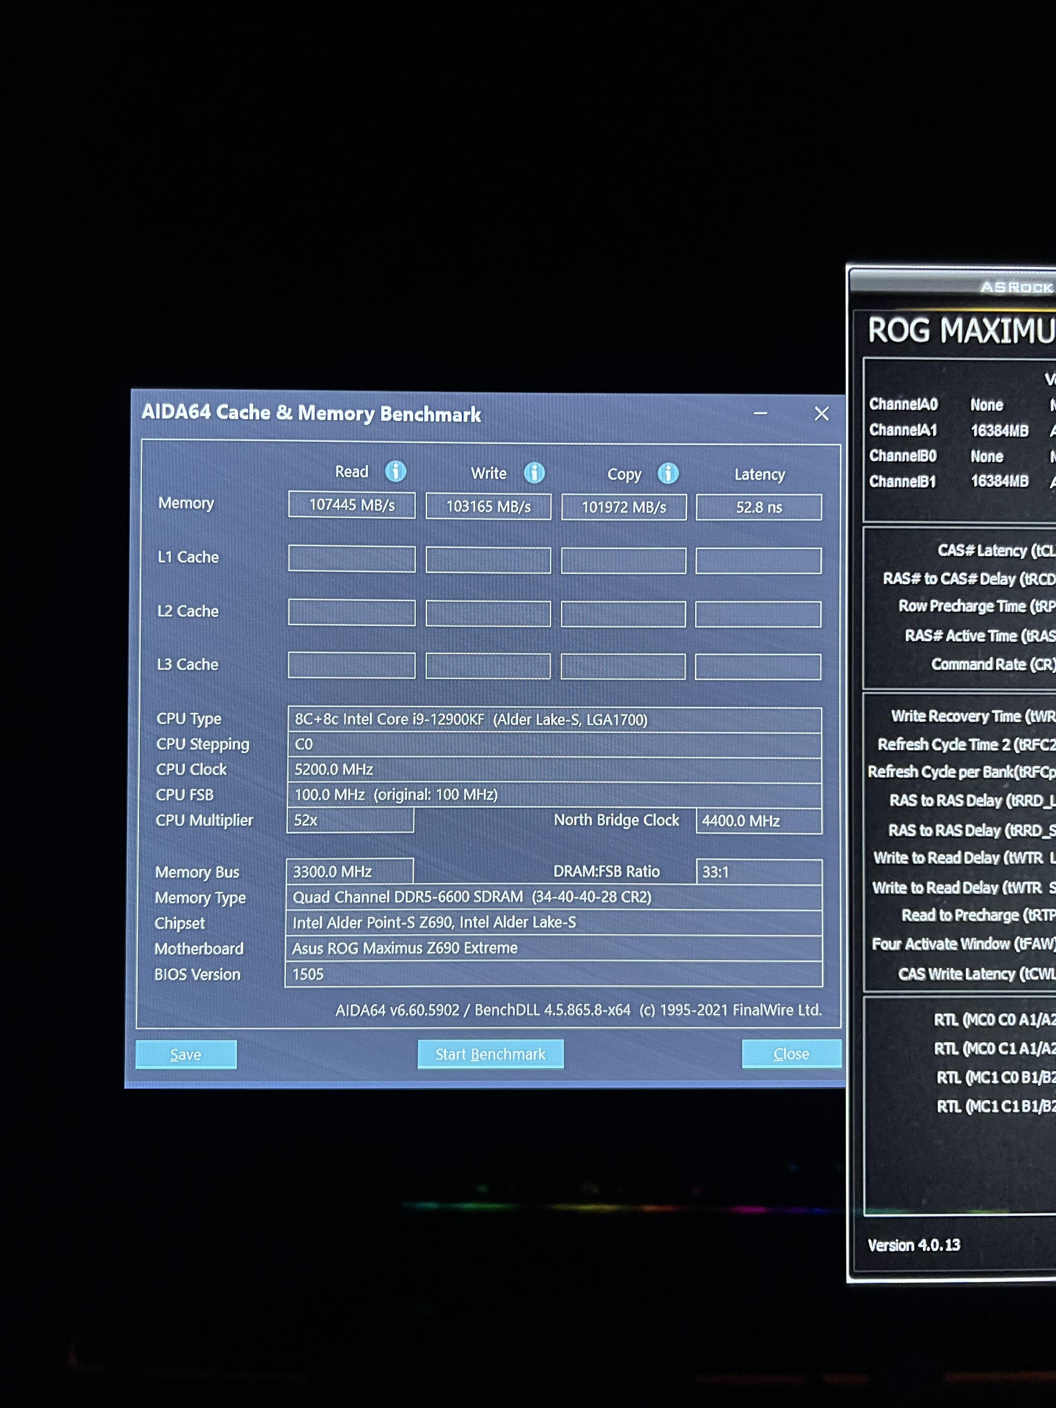Click the L1 Cache row label
This screenshot has width=1056, height=1408.
coord(188,557)
